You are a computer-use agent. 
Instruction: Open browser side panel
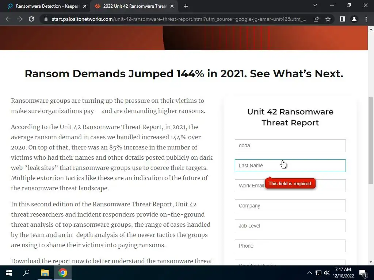pyautogui.click(x=343, y=19)
